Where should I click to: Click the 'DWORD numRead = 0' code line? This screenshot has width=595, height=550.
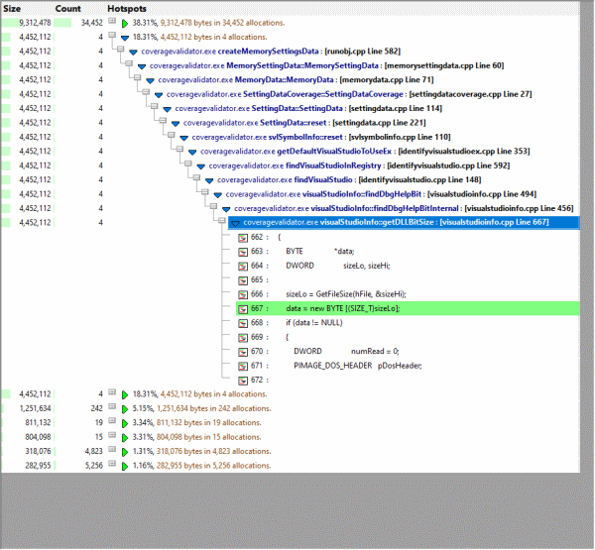click(x=346, y=352)
